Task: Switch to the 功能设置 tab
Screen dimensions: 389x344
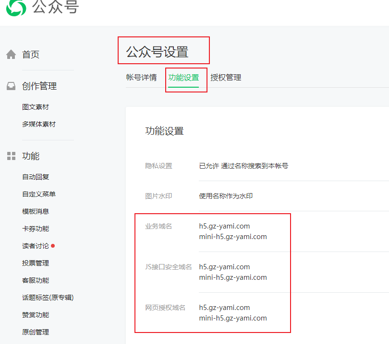Action: pos(183,78)
